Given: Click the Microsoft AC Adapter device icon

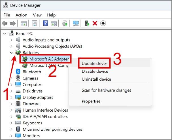Looking at the screenshot, I should 25,59.
